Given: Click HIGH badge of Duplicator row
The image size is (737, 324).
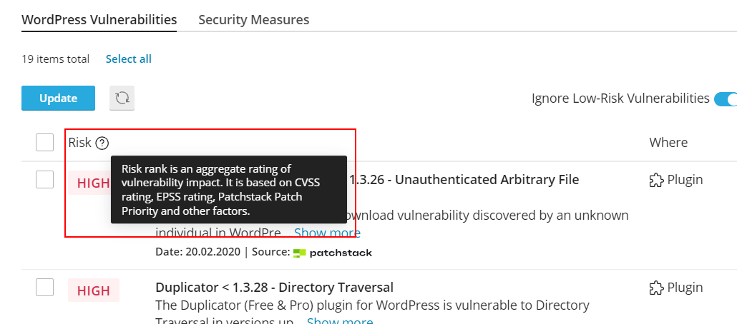Looking at the screenshot, I should tap(94, 290).
